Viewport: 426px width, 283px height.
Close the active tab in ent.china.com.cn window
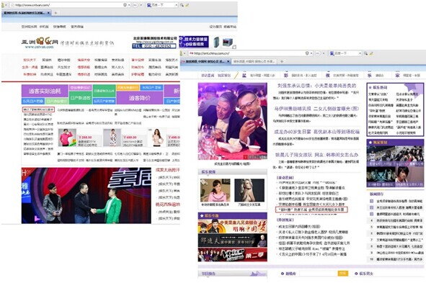pyautogui.click(x=228, y=61)
